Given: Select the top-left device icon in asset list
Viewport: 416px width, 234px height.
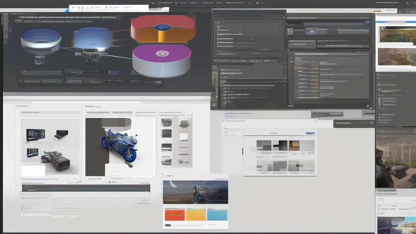Looking at the screenshot, I should tap(166, 123).
